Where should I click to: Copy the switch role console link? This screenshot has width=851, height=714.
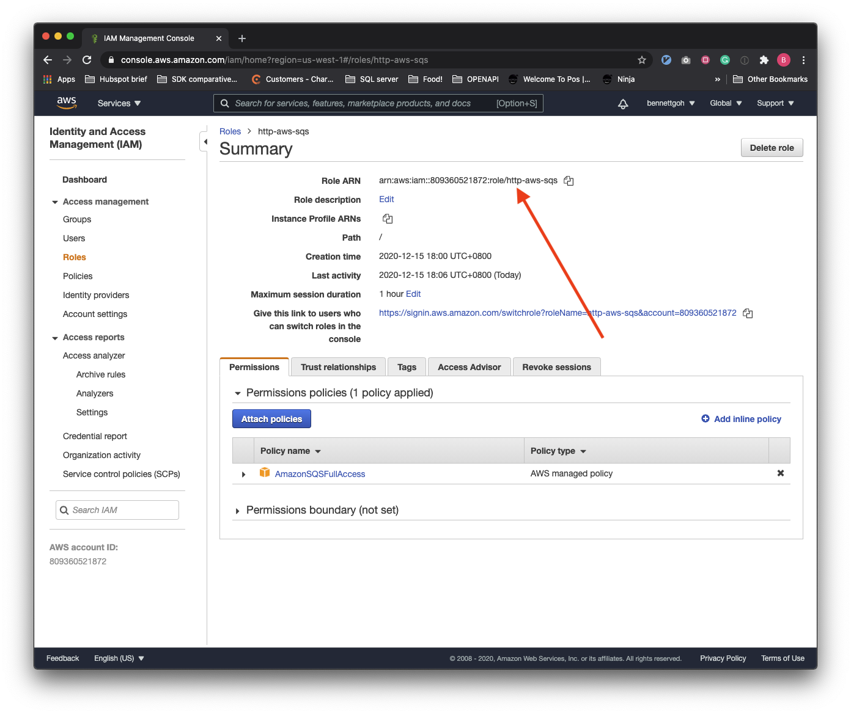click(x=748, y=313)
